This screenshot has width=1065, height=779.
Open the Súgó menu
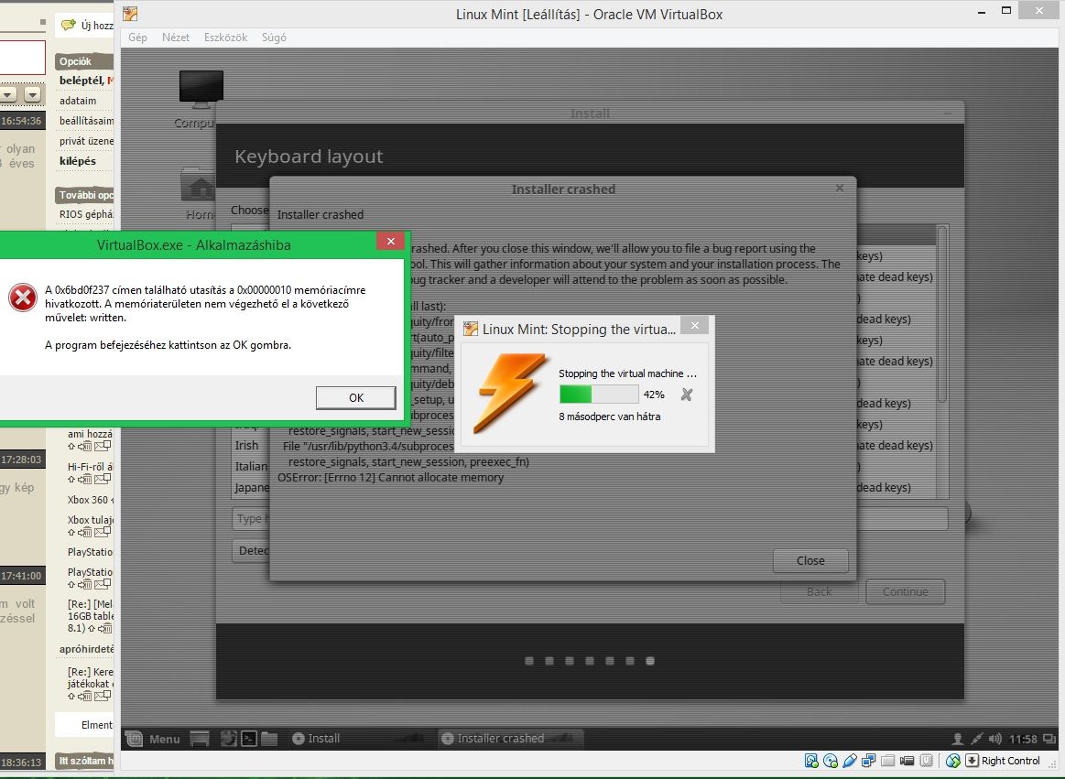click(275, 38)
